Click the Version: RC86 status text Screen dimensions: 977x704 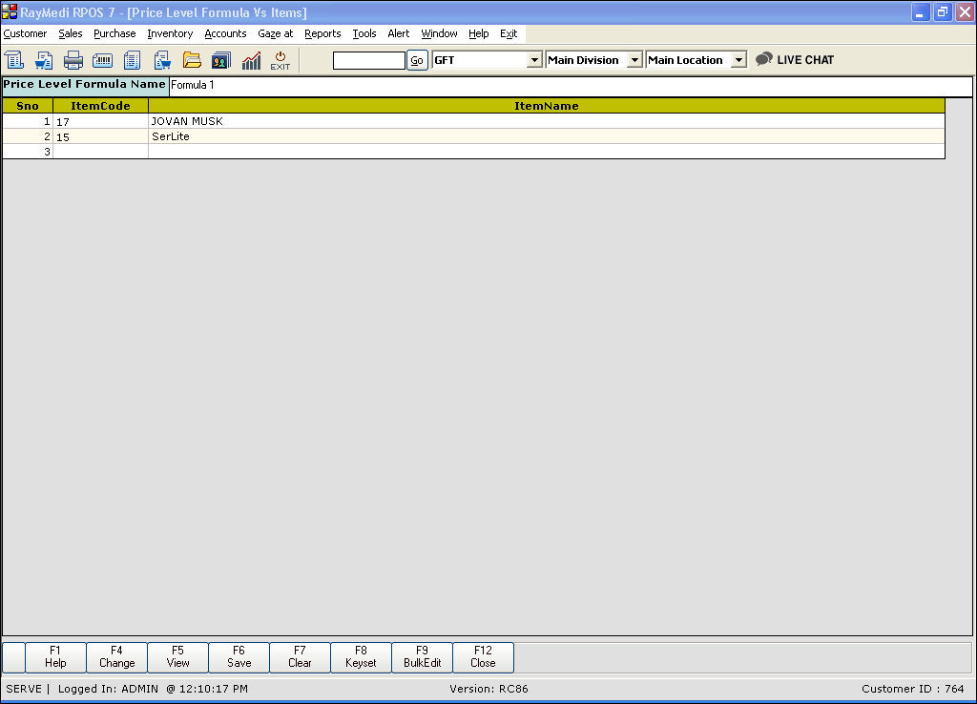(x=488, y=689)
